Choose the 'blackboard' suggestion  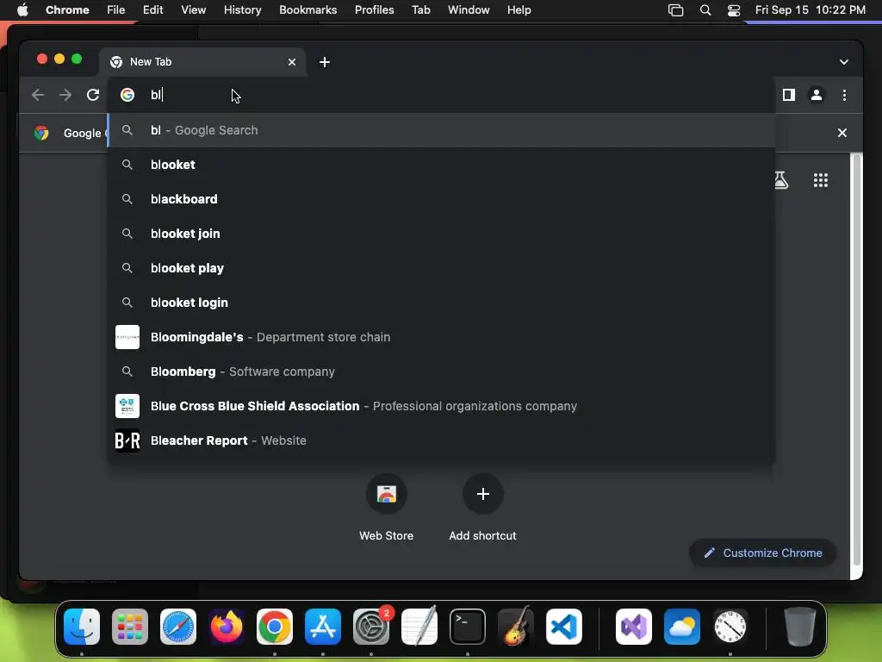(x=442, y=199)
